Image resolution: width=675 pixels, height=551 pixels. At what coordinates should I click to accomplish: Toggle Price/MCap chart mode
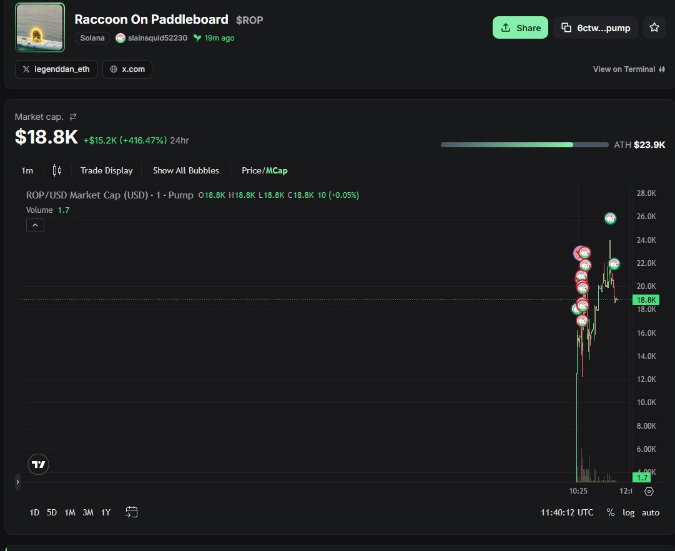[264, 170]
